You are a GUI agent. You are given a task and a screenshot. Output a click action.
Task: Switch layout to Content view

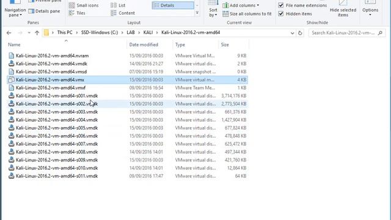tap(123, 13)
